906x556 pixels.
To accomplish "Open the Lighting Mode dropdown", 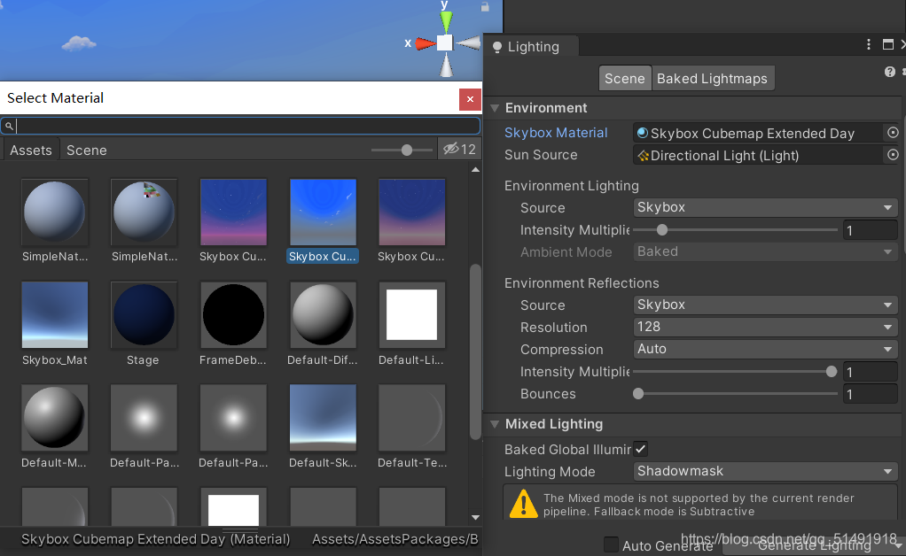I will coord(764,471).
